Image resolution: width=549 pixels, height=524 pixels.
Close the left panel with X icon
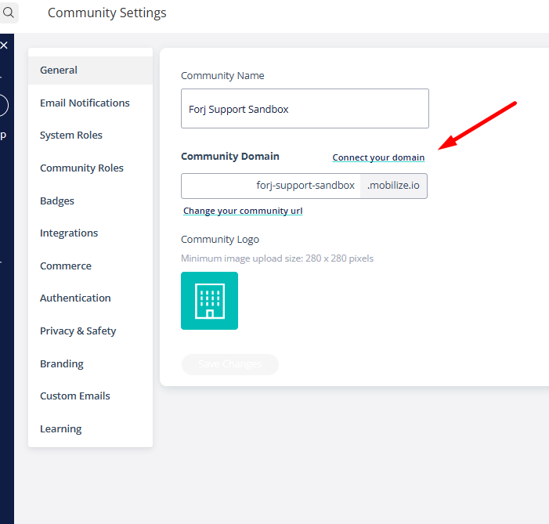4,46
